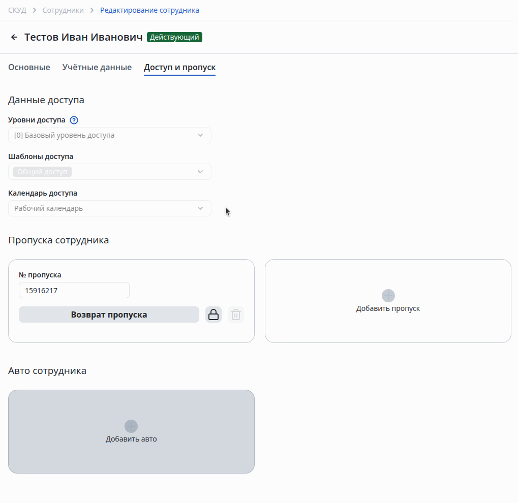Click the back arrow beside employee name

(x=14, y=37)
